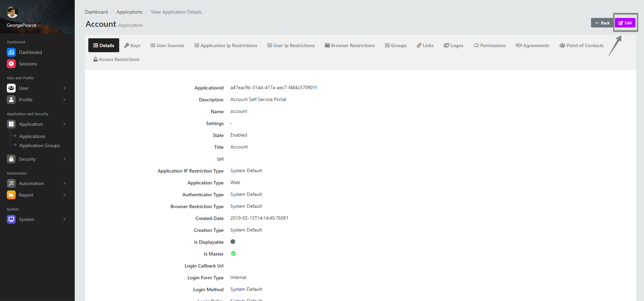Image resolution: width=644 pixels, height=301 pixels.
Task: Open the Groups tab
Action: click(x=396, y=45)
